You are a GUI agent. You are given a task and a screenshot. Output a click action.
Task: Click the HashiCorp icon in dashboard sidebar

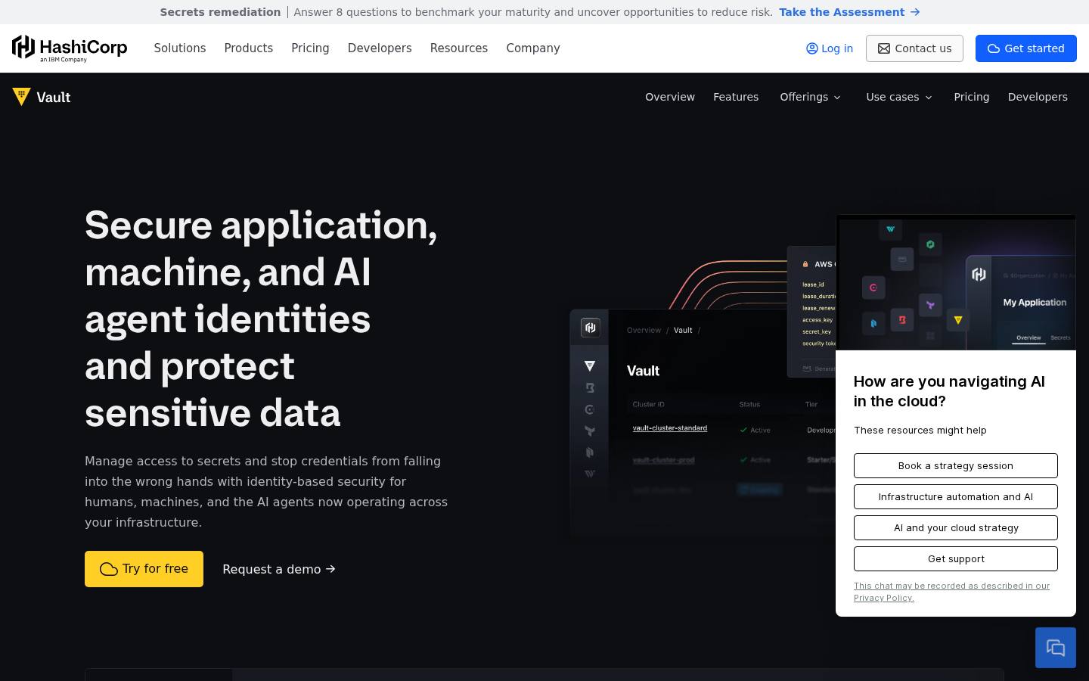[591, 328]
